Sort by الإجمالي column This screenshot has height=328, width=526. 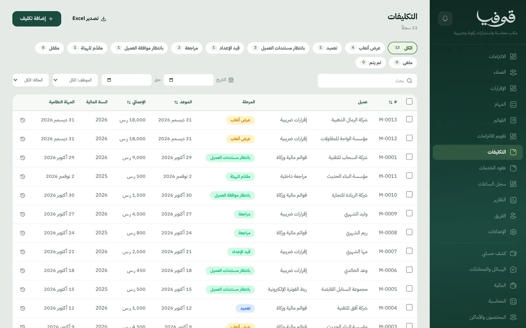pyautogui.click(x=136, y=102)
